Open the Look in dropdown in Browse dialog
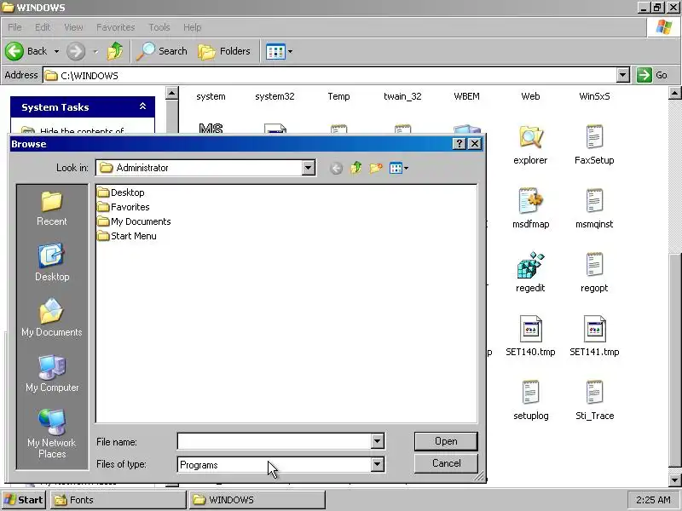Image resolution: width=682 pixels, height=511 pixels. pyautogui.click(x=308, y=168)
